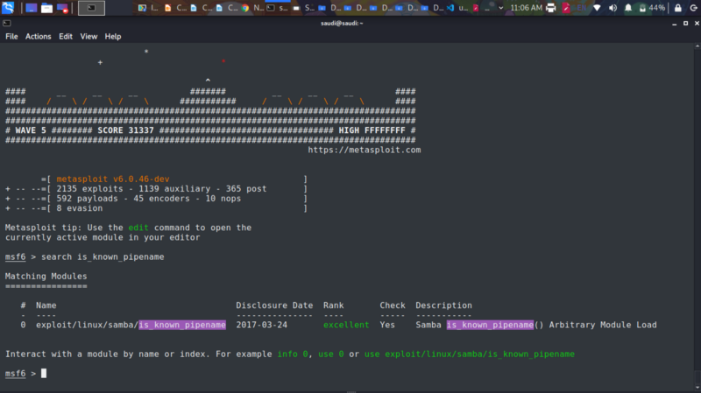
Task: Launch the file manager from the panel
Action: click(x=46, y=8)
